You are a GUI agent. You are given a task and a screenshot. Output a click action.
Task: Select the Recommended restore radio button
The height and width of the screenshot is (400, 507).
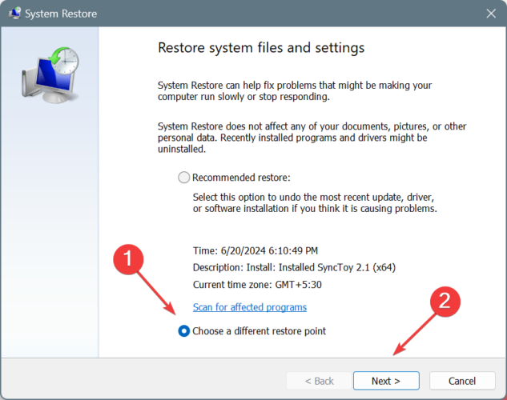[x=183, y=178]
